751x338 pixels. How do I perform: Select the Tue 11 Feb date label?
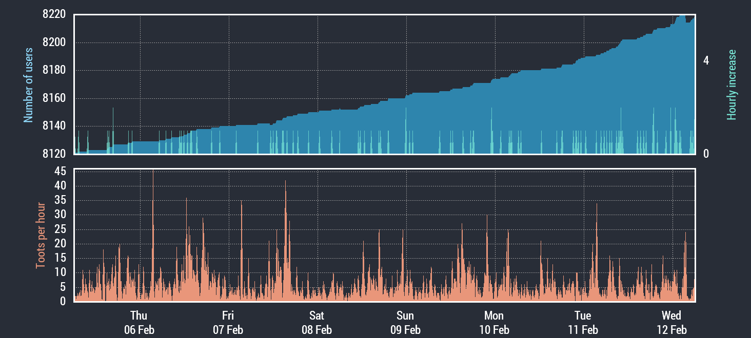coord(583,322)
